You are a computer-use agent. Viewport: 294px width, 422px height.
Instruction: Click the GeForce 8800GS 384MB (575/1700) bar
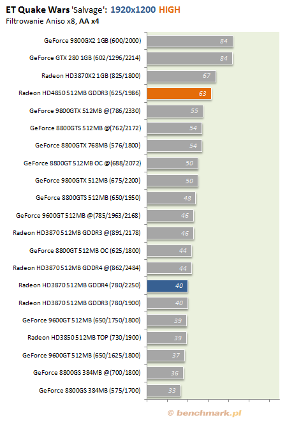[x=163, y=390]
